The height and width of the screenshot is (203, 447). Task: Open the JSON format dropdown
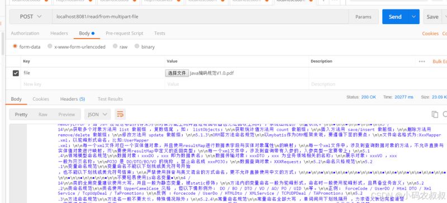coord(97,115)
